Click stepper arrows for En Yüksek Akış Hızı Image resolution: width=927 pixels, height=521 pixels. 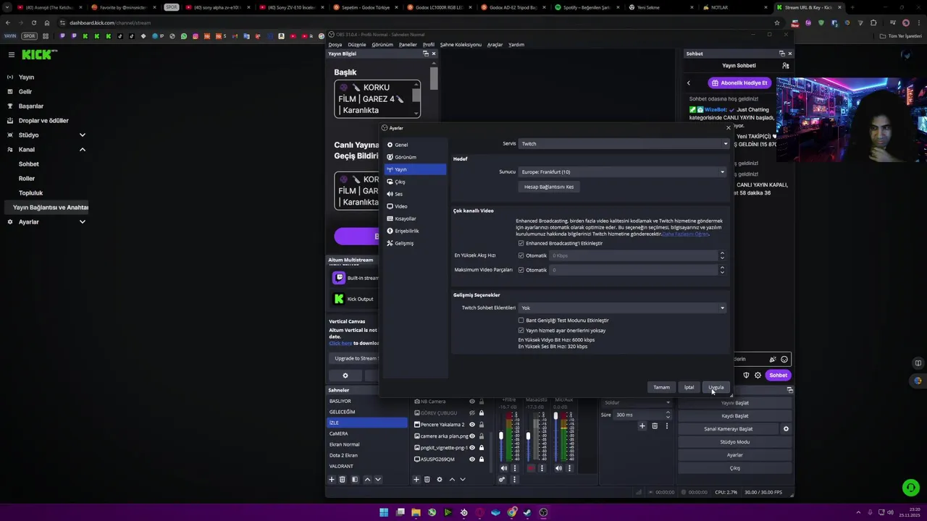(x=722, y=255)
